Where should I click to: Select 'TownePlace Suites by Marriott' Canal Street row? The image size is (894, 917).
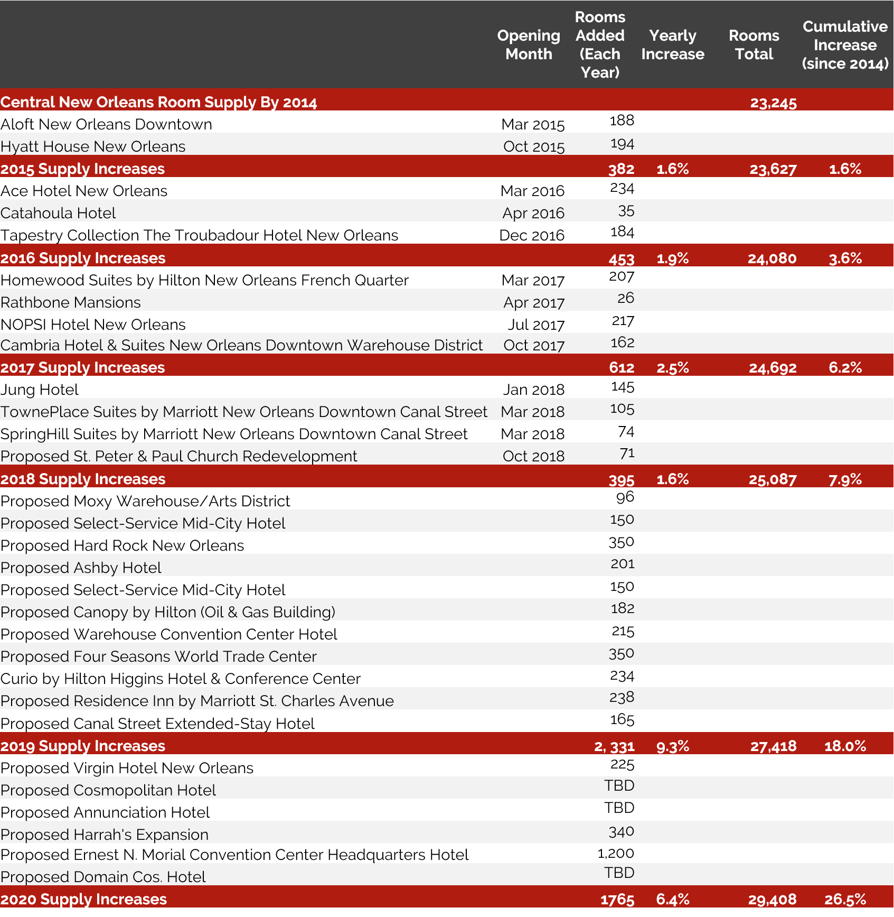(x=244, y=412)
